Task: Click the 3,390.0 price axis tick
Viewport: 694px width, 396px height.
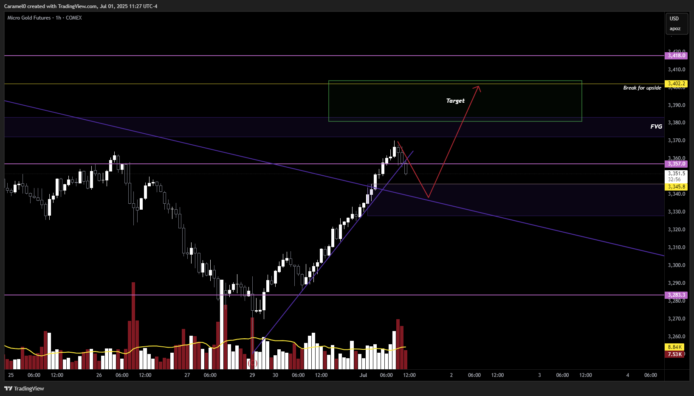Action: pos(677,105)
